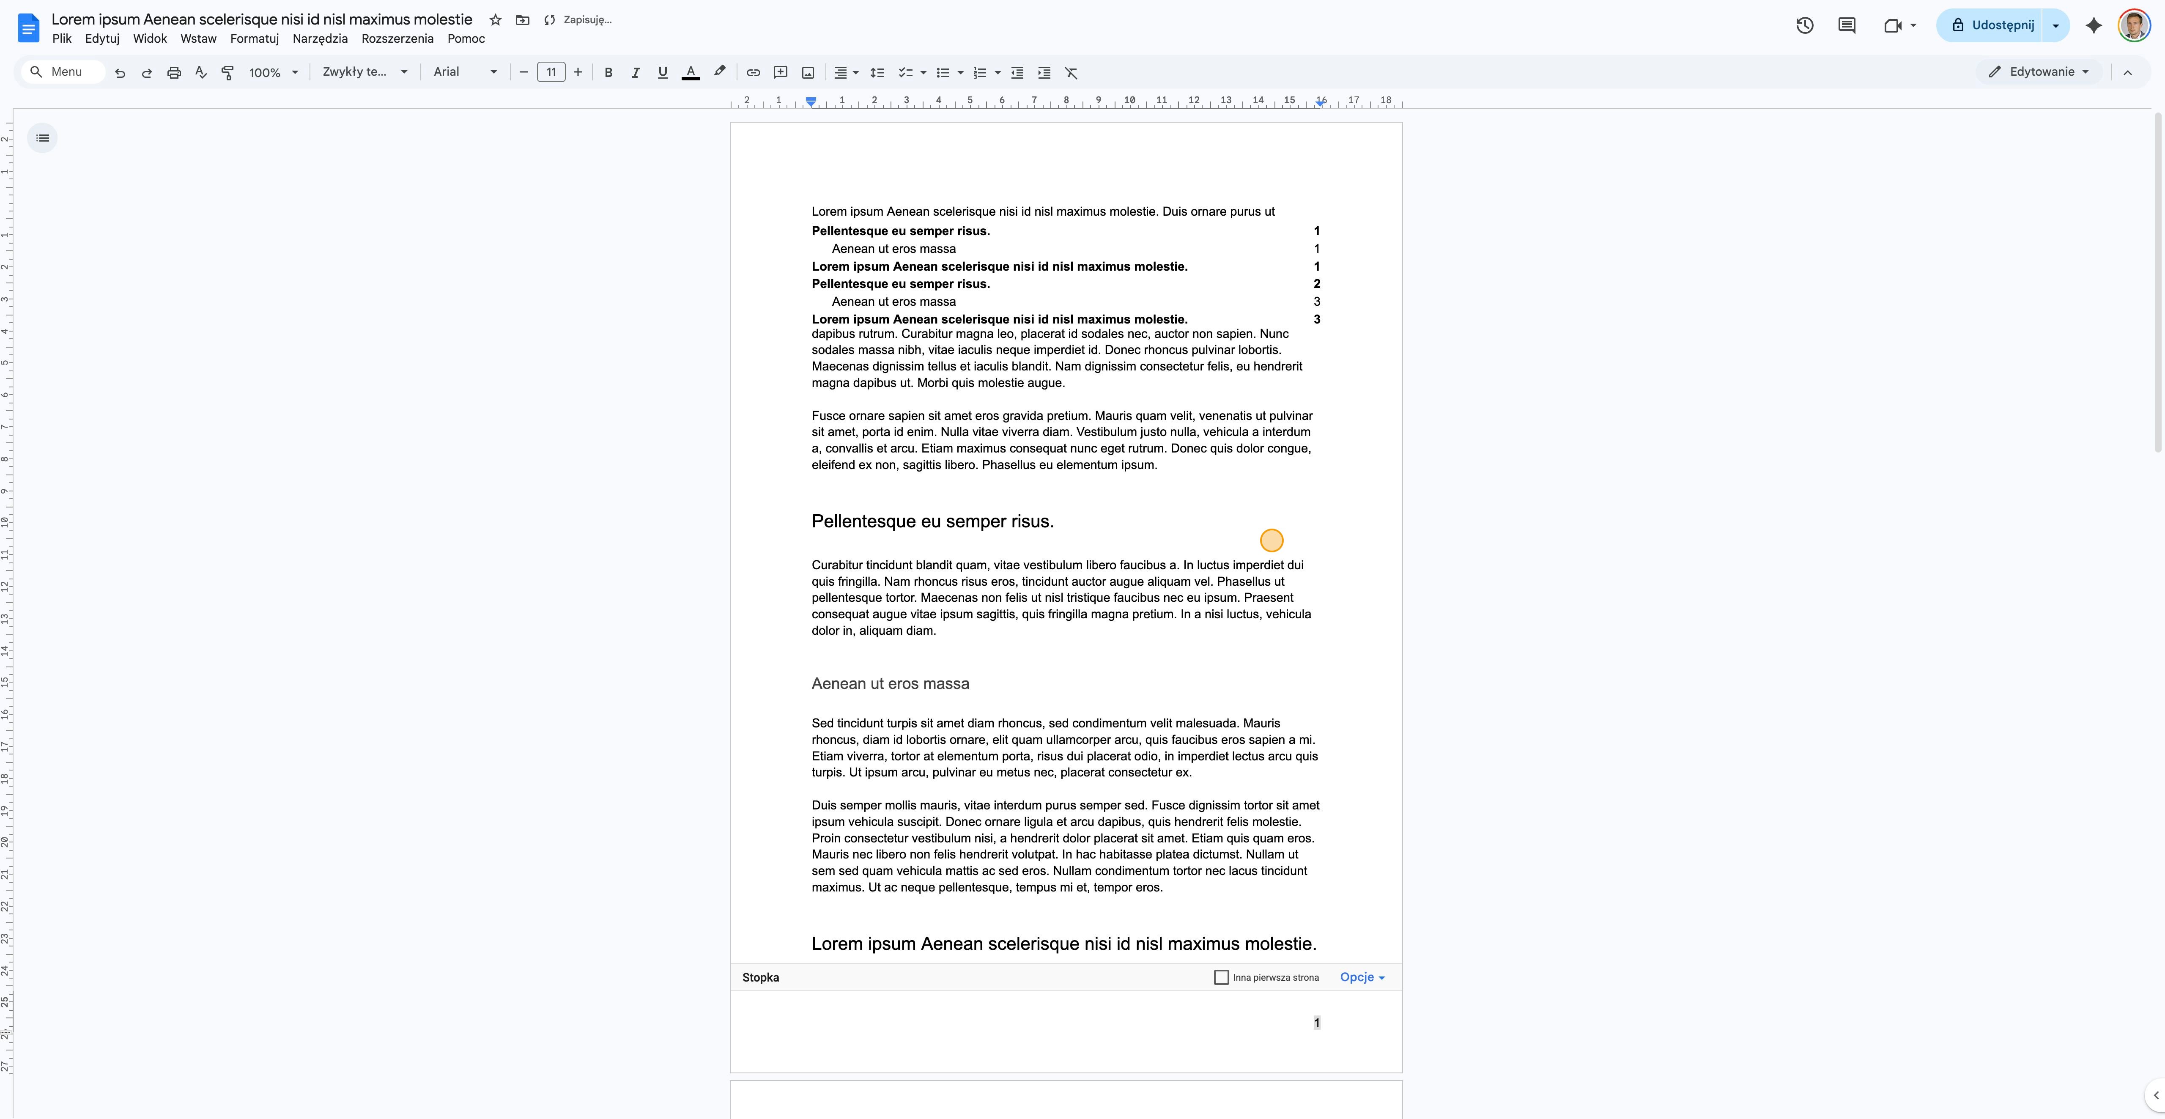2165x1119 pixels.
Task: Open the Formatuj menu
Action: (255, 38)
